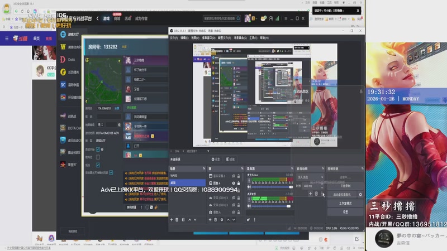
Task: Click 分享 link beside room name
Action: tap(117, 108)
